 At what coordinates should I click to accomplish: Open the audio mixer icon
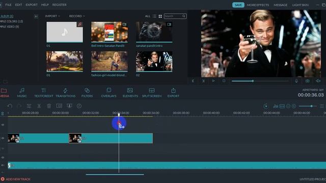coord(276,106)
